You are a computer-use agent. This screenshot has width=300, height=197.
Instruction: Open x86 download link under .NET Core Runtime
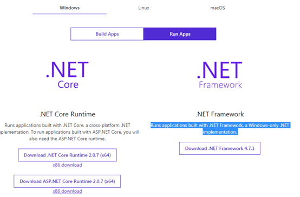click(67, 165)
